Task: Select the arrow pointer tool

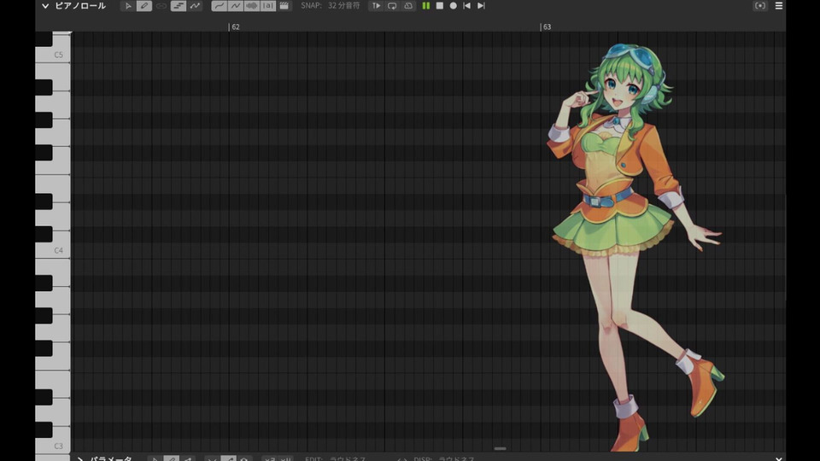Action: tap(128, 6)
